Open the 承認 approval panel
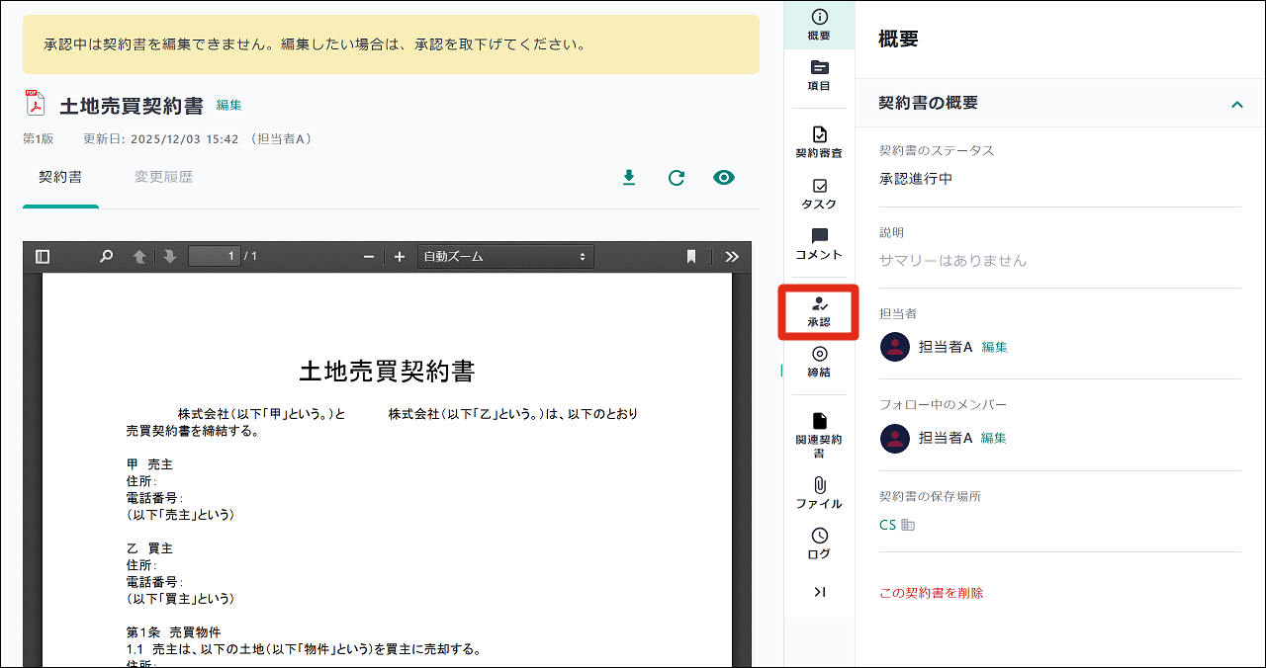This screenshot has height=668, width=1266. 818,312
